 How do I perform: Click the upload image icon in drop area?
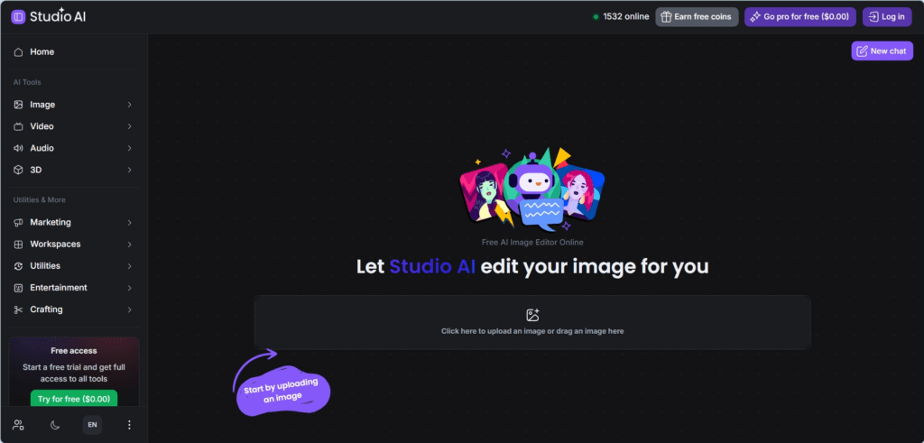click(532, 315)
